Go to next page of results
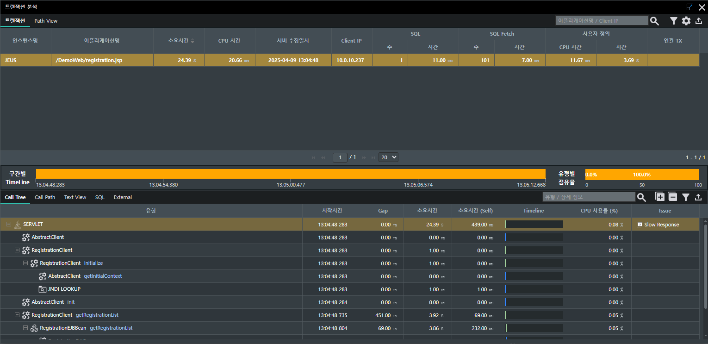The height and width of the screenshot is (344, 708). [365, 157]
